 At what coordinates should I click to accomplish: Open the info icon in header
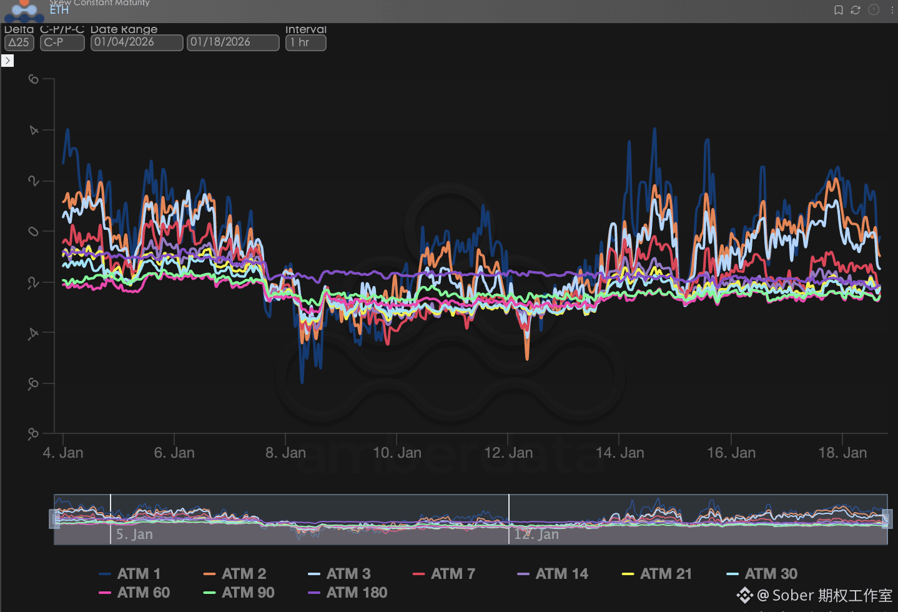click(874, 10)
